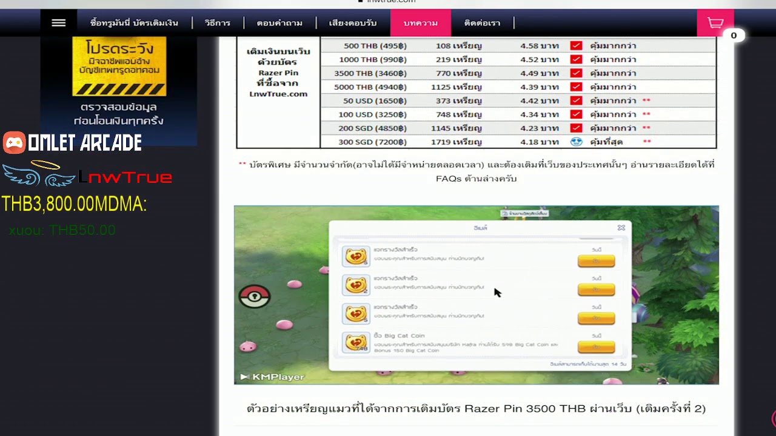The height and width of the screenshot is (436, 776).
Task: Click the red checkmark in the 500 THB row
Action: pos(576,45)
